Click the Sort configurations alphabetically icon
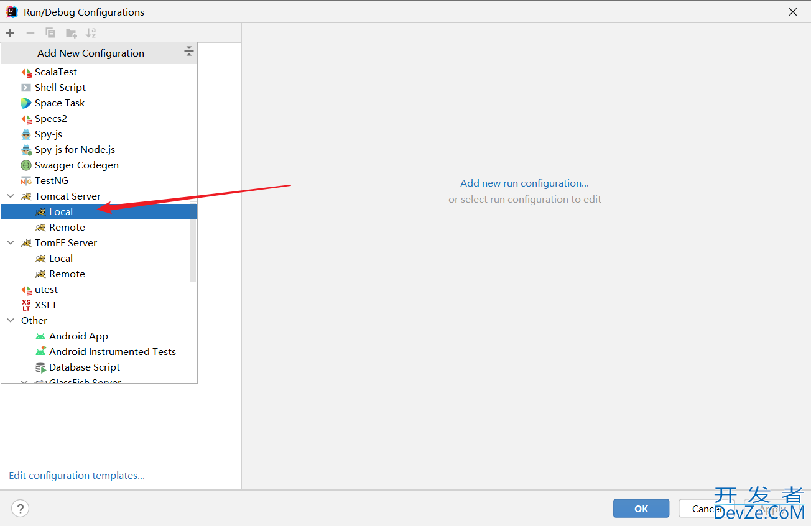Viewport: 811px width, 526px height. pos(91,33)
